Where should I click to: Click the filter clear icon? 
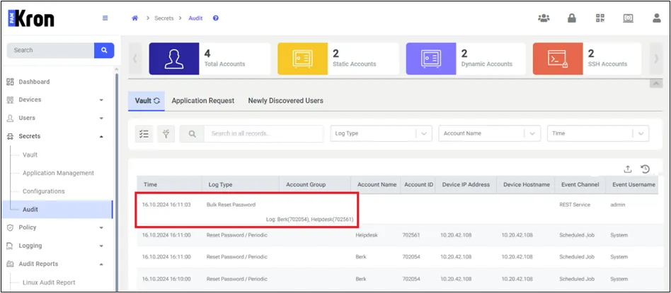pos(166,133)
